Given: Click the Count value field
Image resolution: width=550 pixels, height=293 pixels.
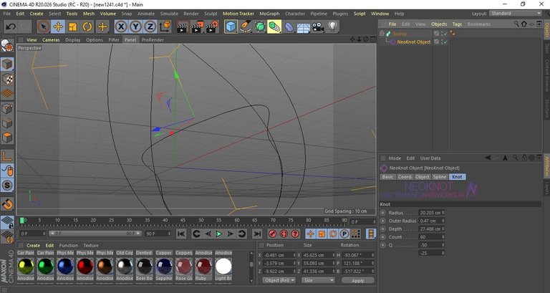Looking at the screenshot, I should click(430, 237).
